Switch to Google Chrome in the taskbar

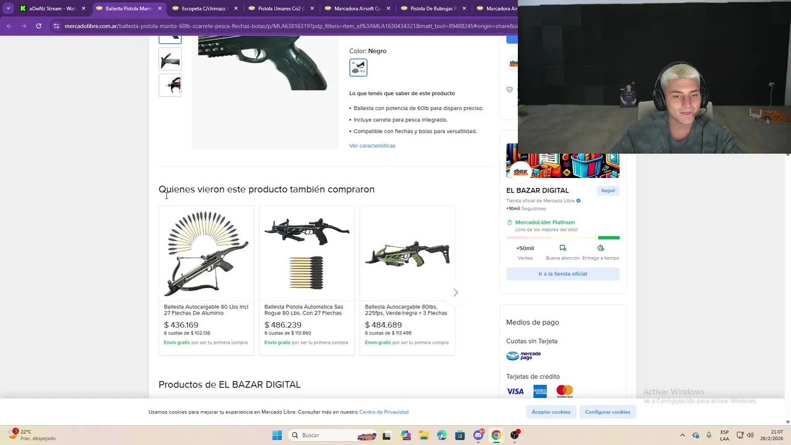point(496,435)
